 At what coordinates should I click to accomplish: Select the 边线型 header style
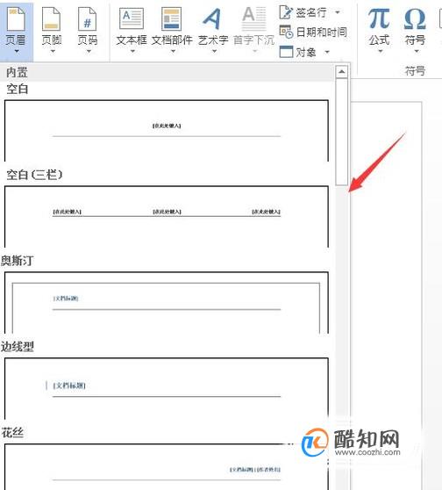[x=167, y=388]
